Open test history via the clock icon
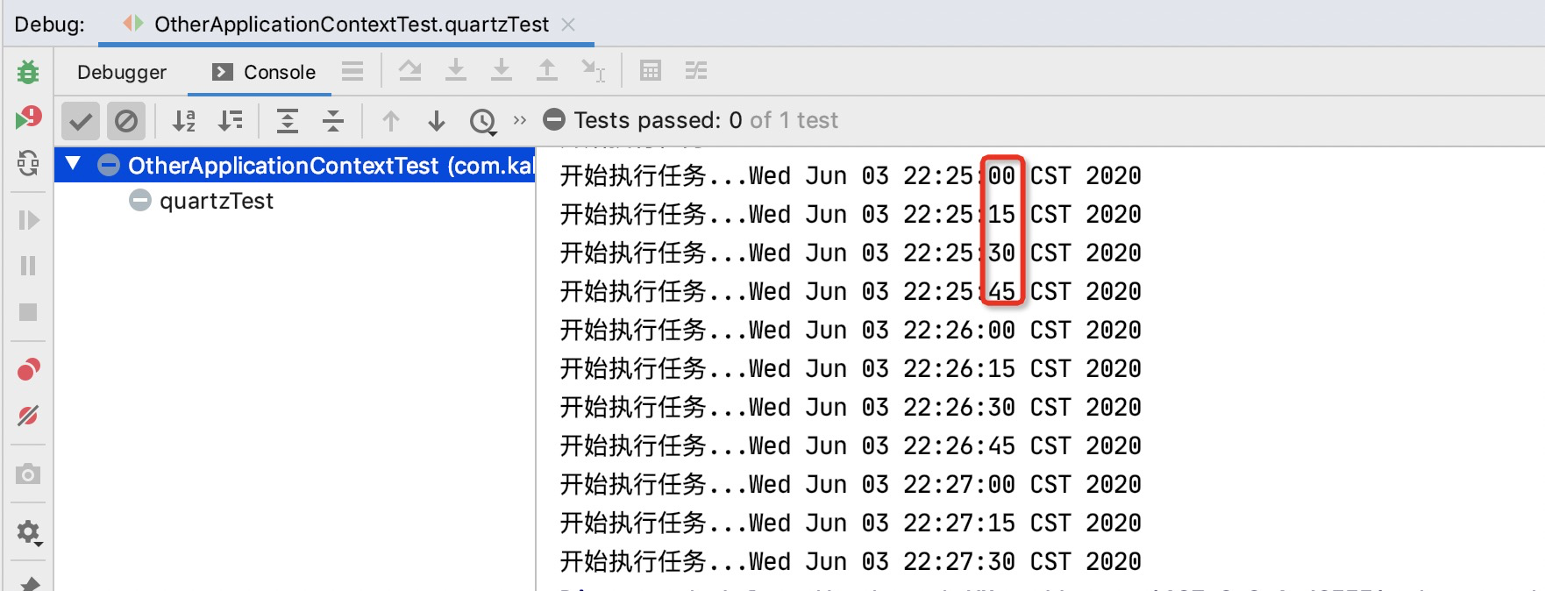The width and height of the screenshot is (1545, 591). (482, 121)
